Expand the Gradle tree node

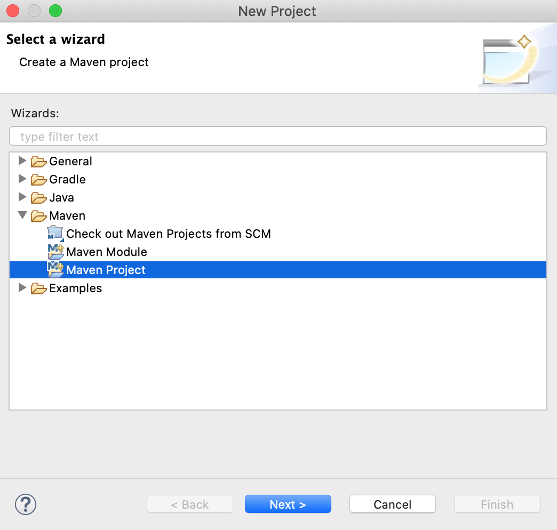(22, 179)
